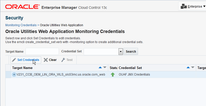This screenshot has height=106, width=206.
Task: Click the Enterprise menu icon
Action: 184,7
